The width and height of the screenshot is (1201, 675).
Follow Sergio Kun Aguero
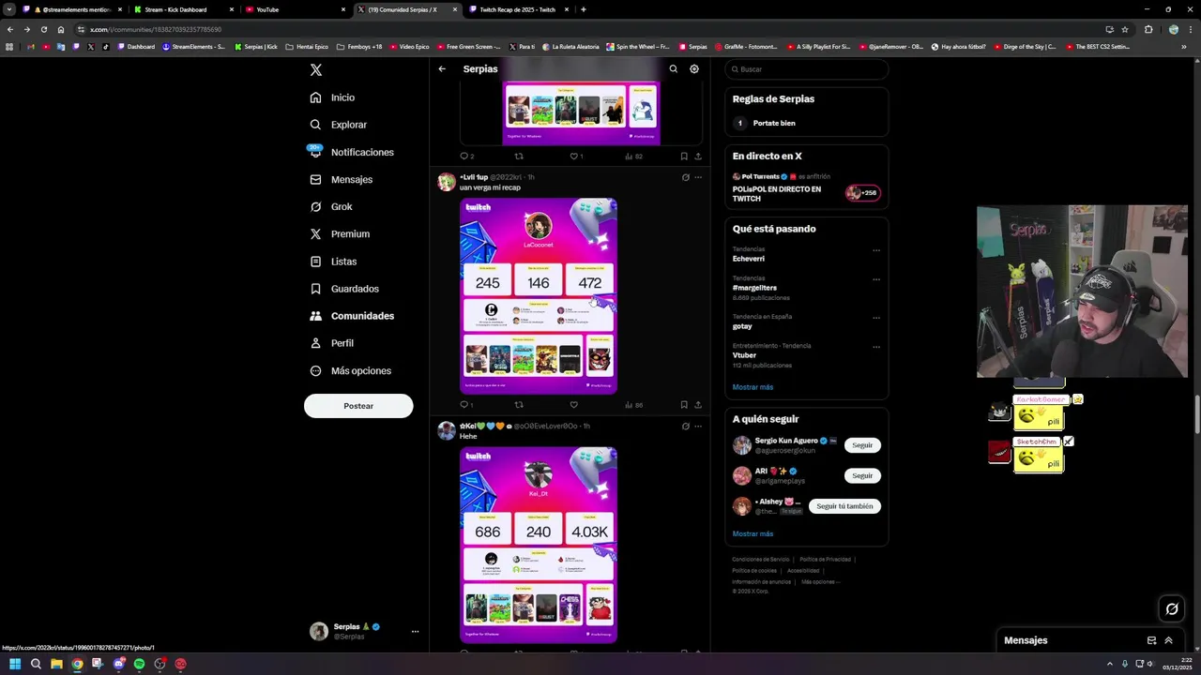pyautogui.click(x=862, y=445)
